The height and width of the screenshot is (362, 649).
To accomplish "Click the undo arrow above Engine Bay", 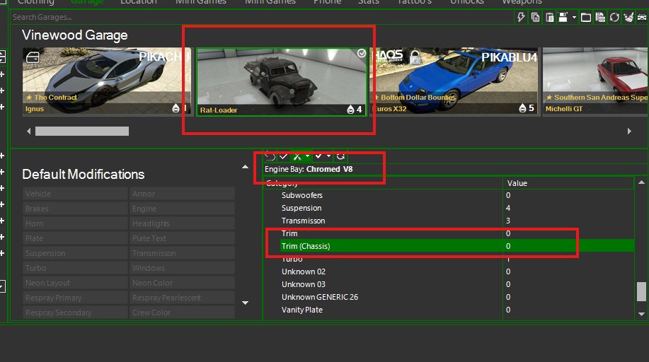I will click(x=270, y=156).
